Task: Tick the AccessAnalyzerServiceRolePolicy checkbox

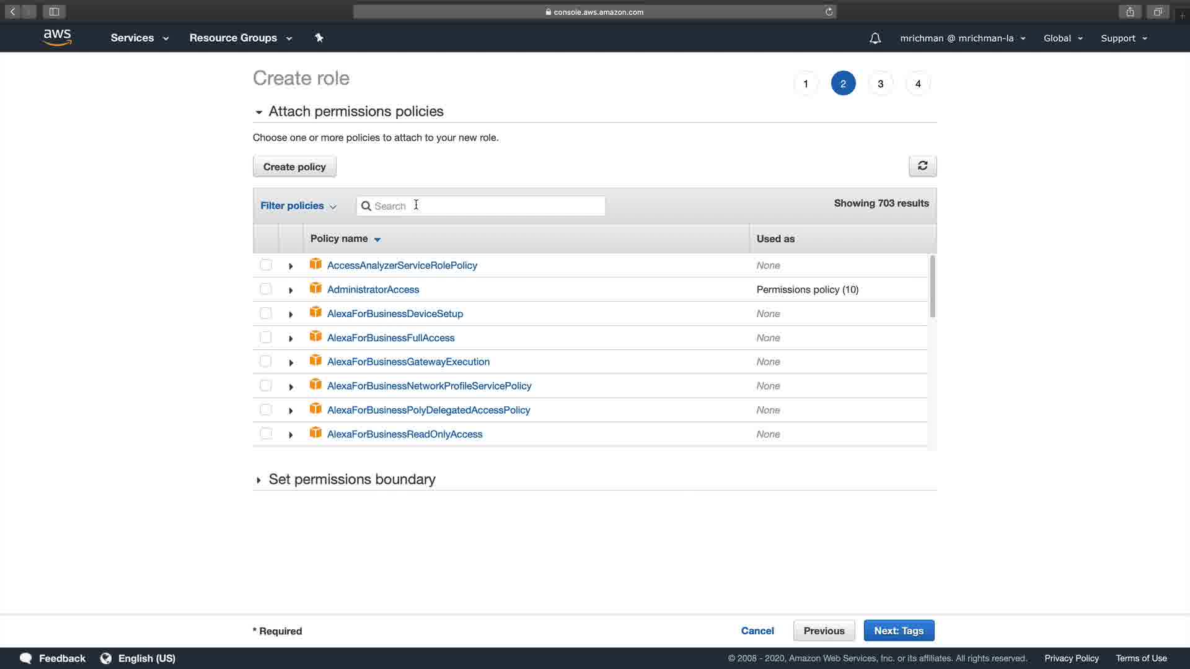Action: tap(266, 265)
